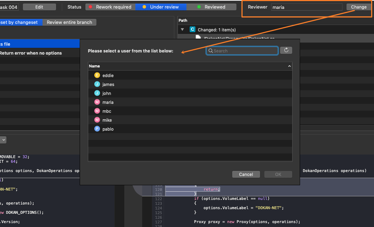This screenshot has height=227, width=374.
Task: Click the Changed: 1 item(s) label
Action: click(x=217, y=30)
